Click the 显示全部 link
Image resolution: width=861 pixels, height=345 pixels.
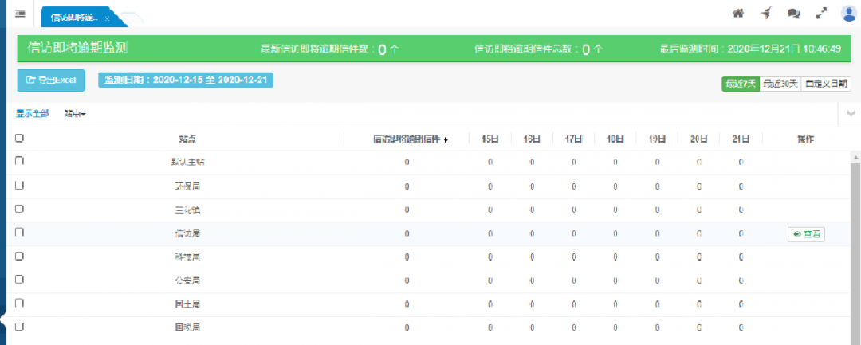coord(33,114)
